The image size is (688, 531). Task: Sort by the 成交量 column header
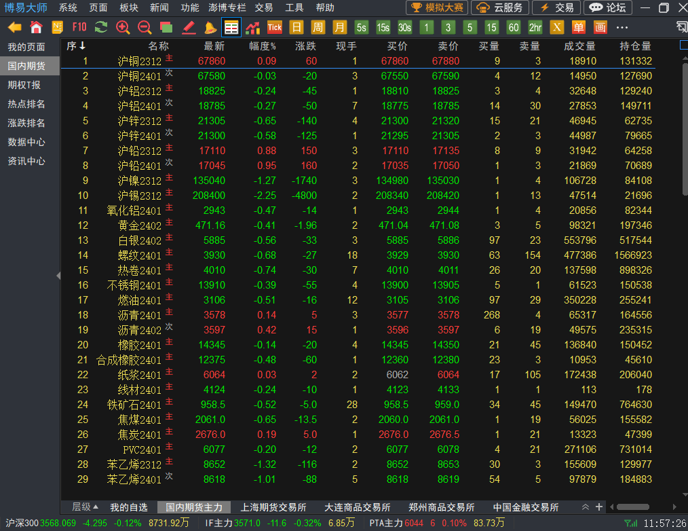coord(579,46)
